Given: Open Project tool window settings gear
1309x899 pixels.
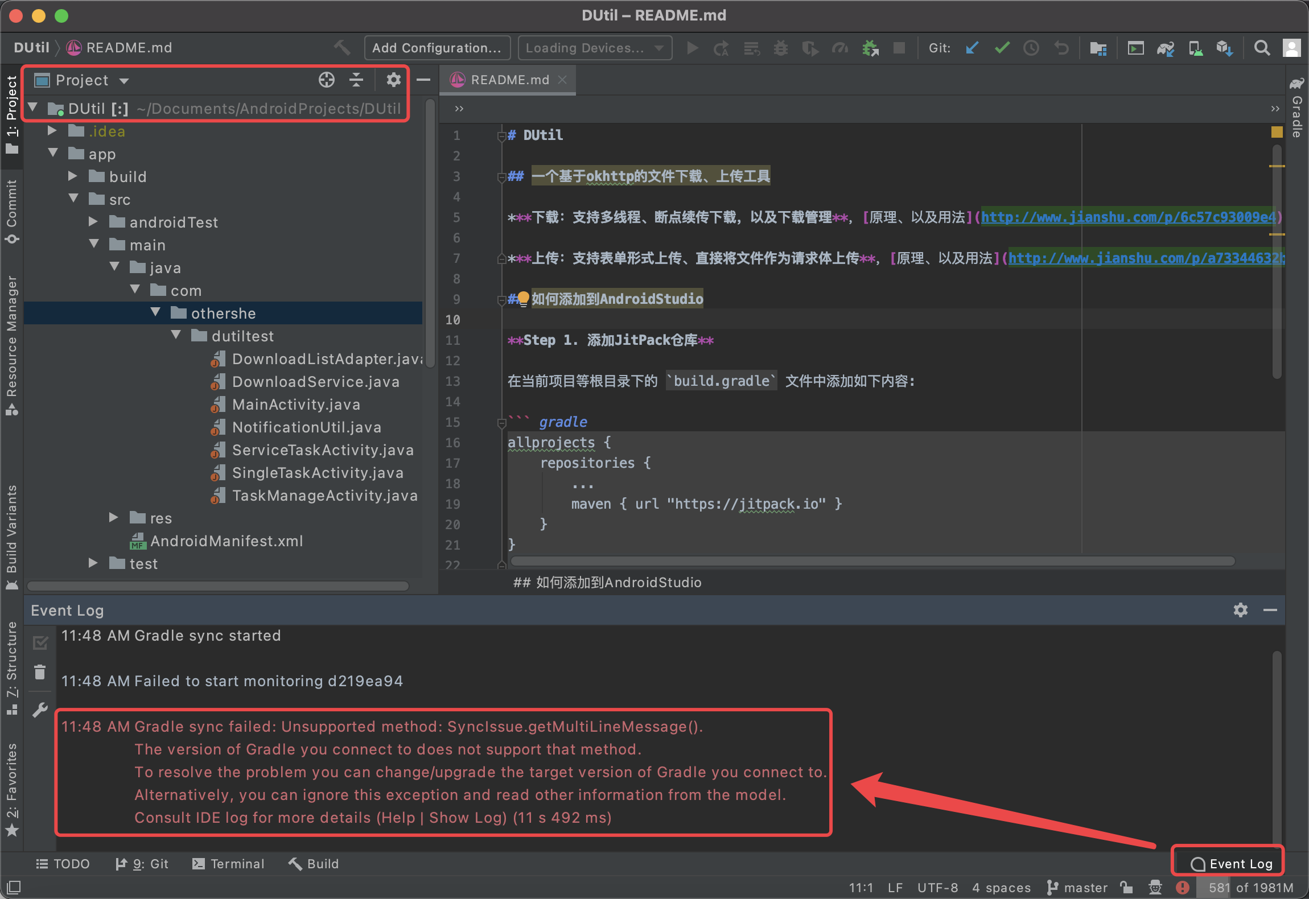Looking at the screenshot, I should click(392, 80).
